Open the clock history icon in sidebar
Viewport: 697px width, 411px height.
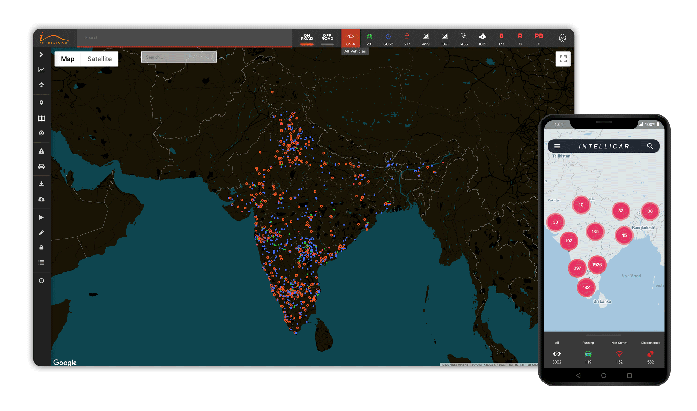(x=41, y=281)
